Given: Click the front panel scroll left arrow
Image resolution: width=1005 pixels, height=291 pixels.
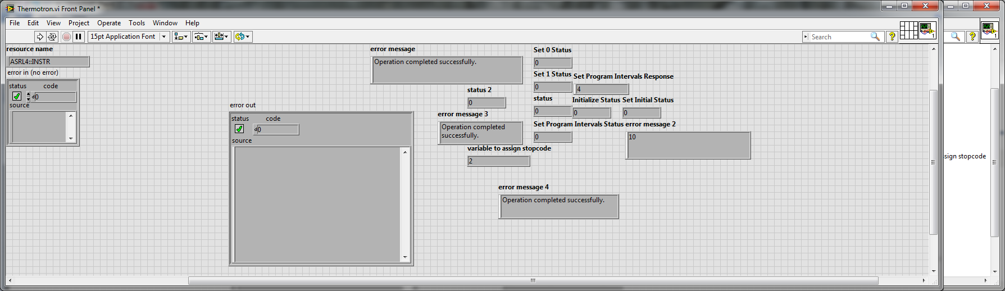Looking at the screenshot, I should 10,280.
